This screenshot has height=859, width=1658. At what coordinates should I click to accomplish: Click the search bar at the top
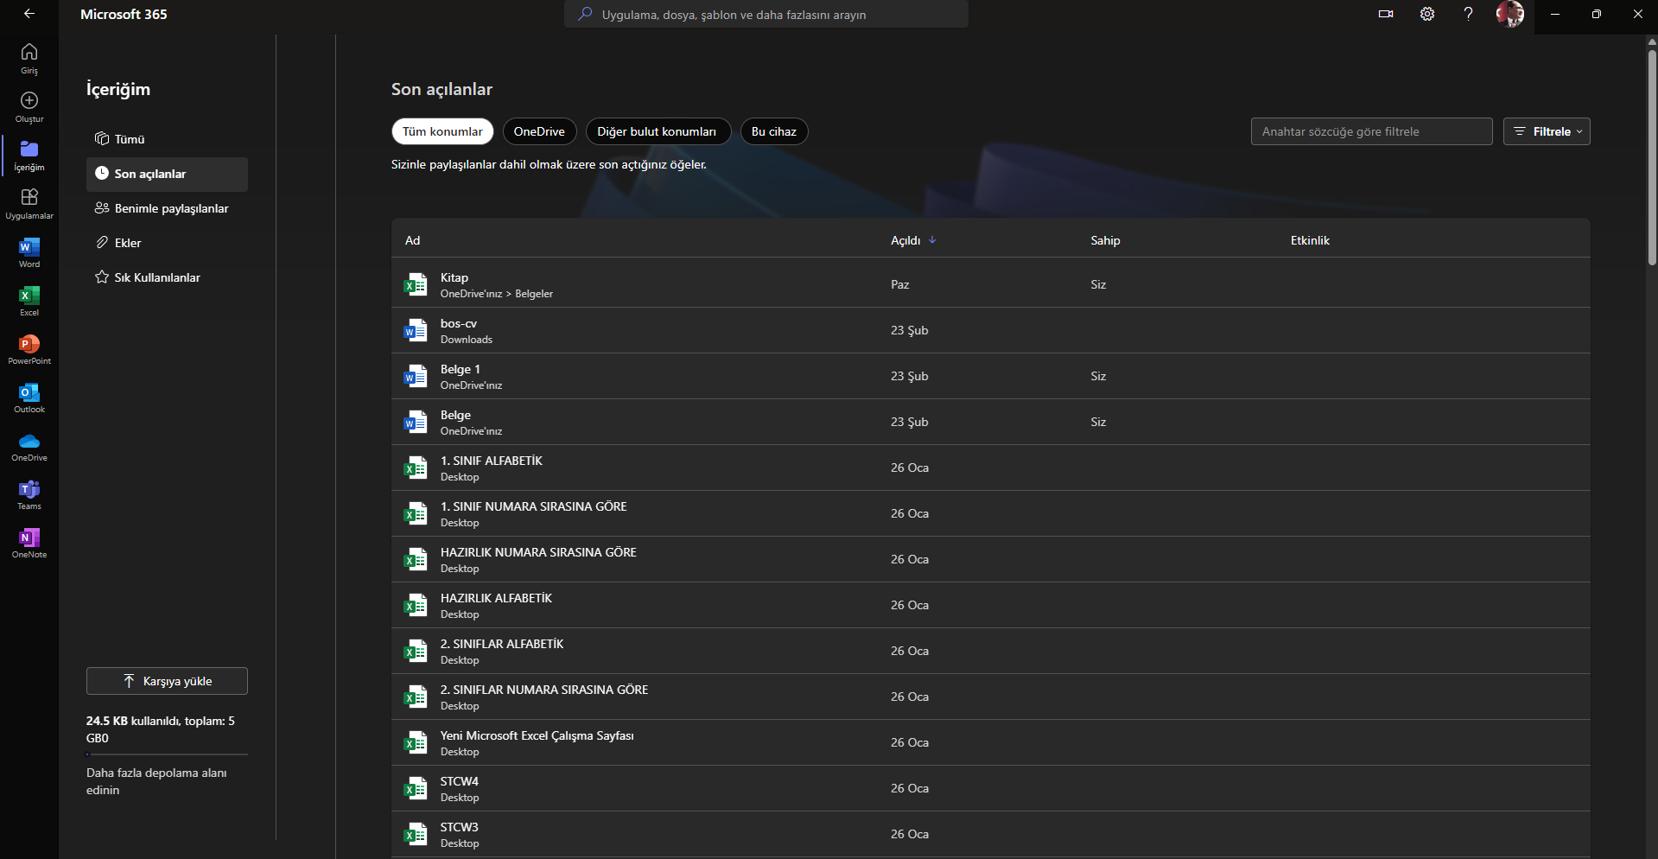(x=765, y=14)
